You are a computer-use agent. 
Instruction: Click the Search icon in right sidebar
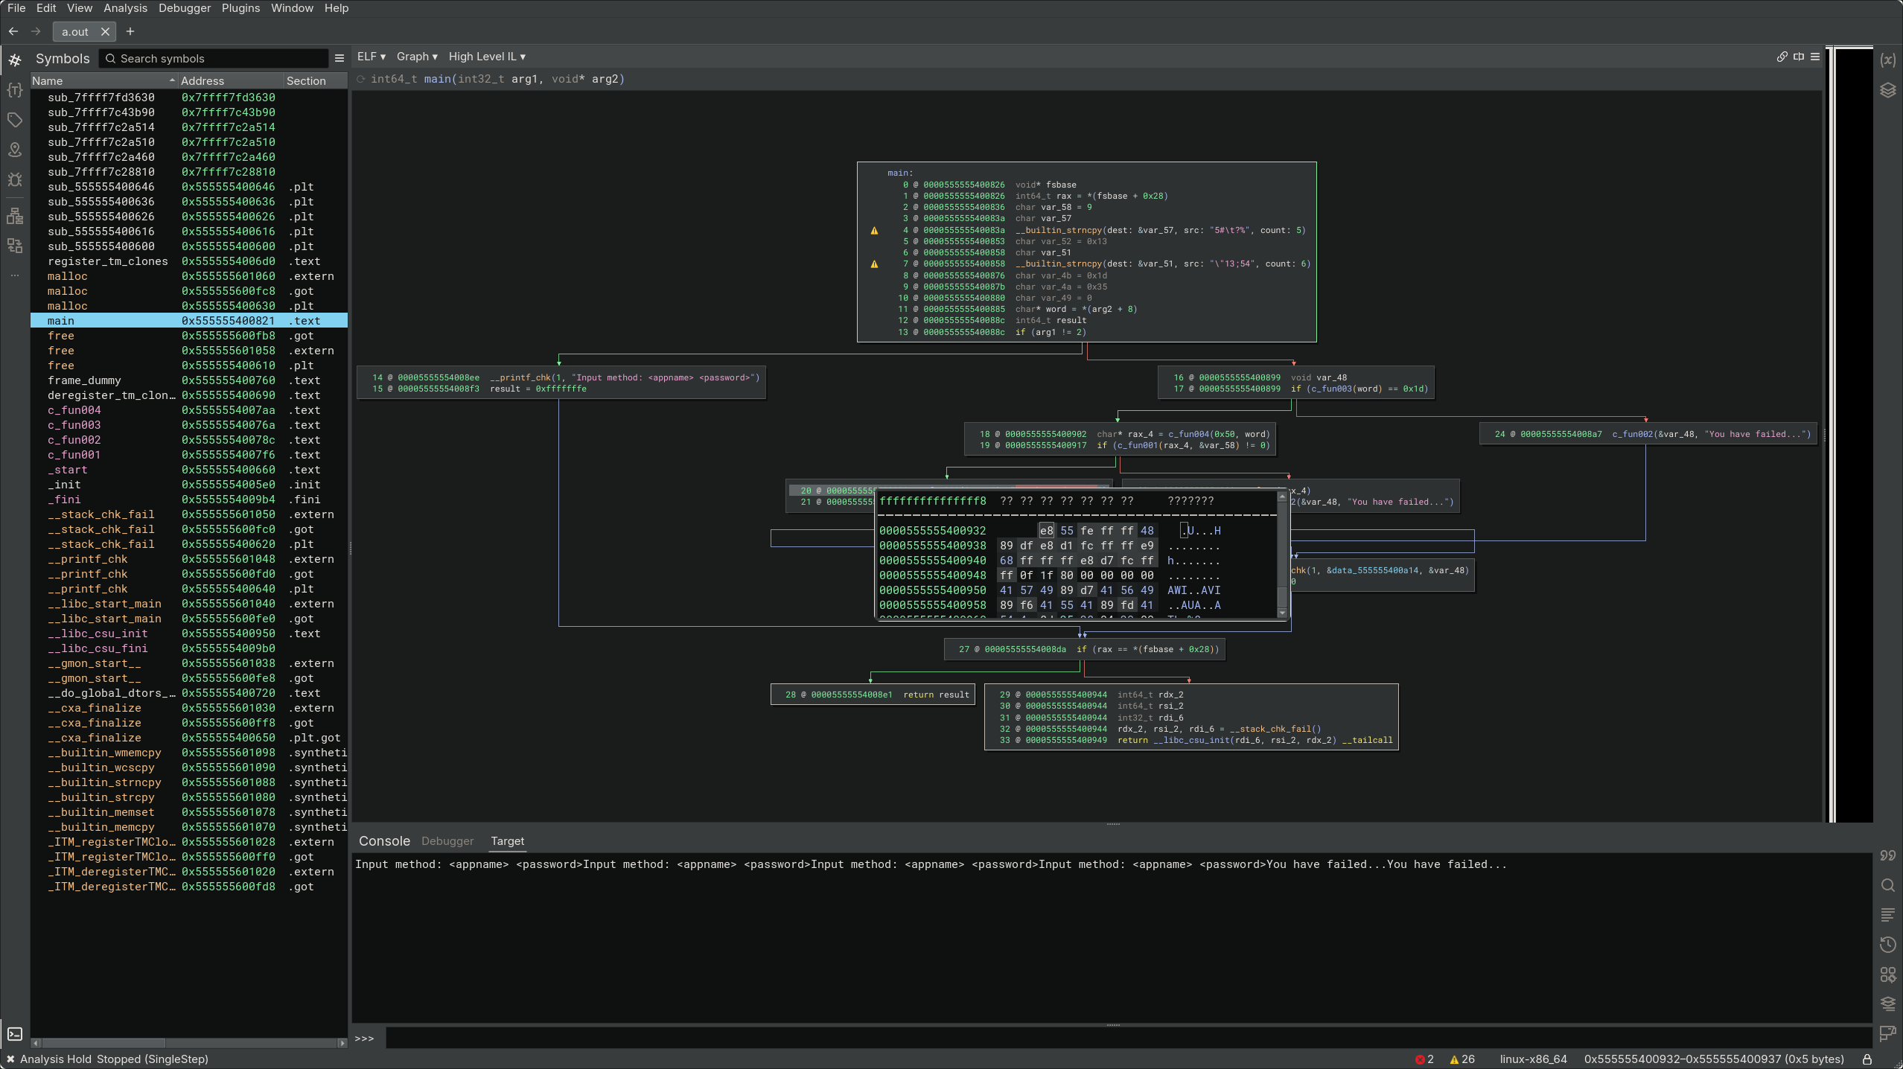click(1887, 885)
